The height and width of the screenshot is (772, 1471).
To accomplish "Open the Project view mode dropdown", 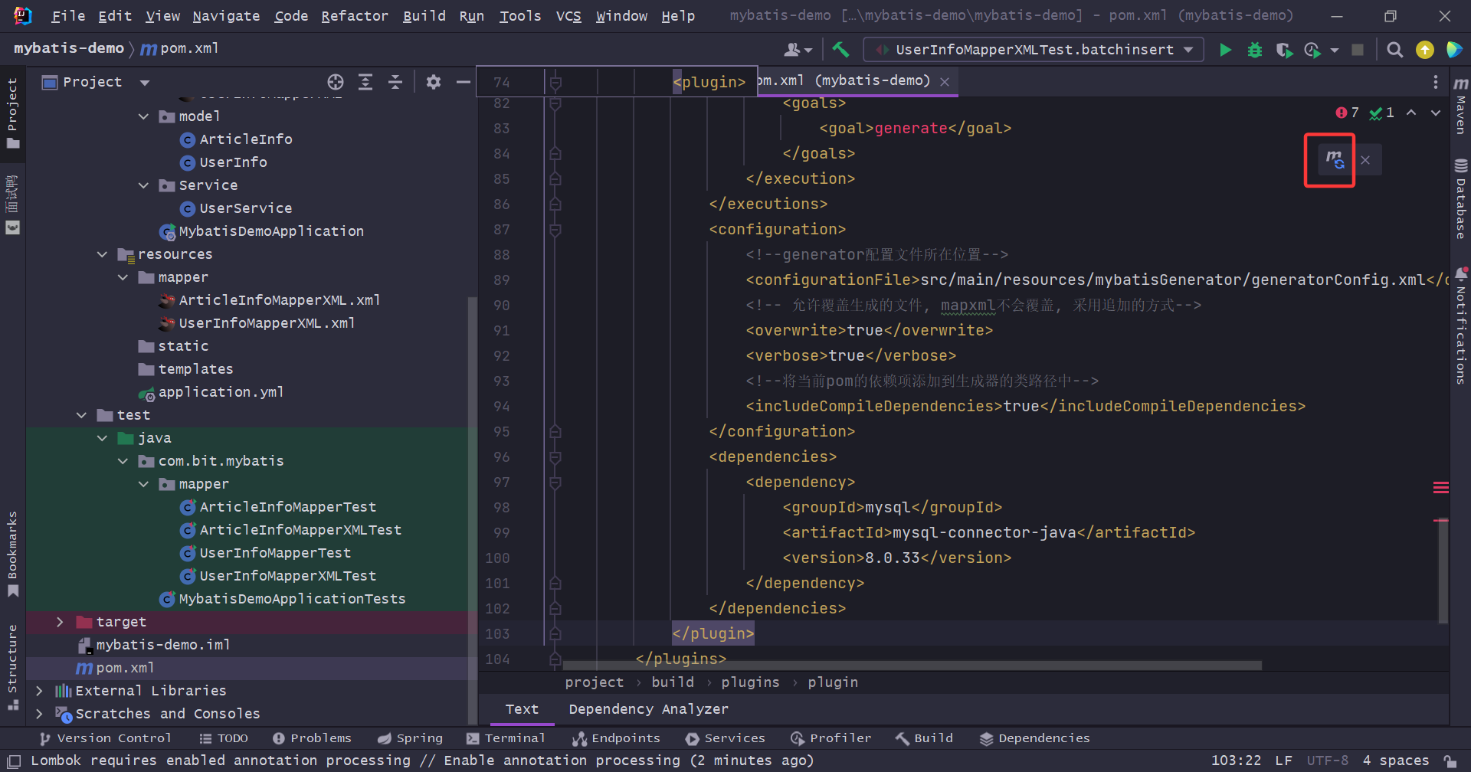I will tap(145, 82).
